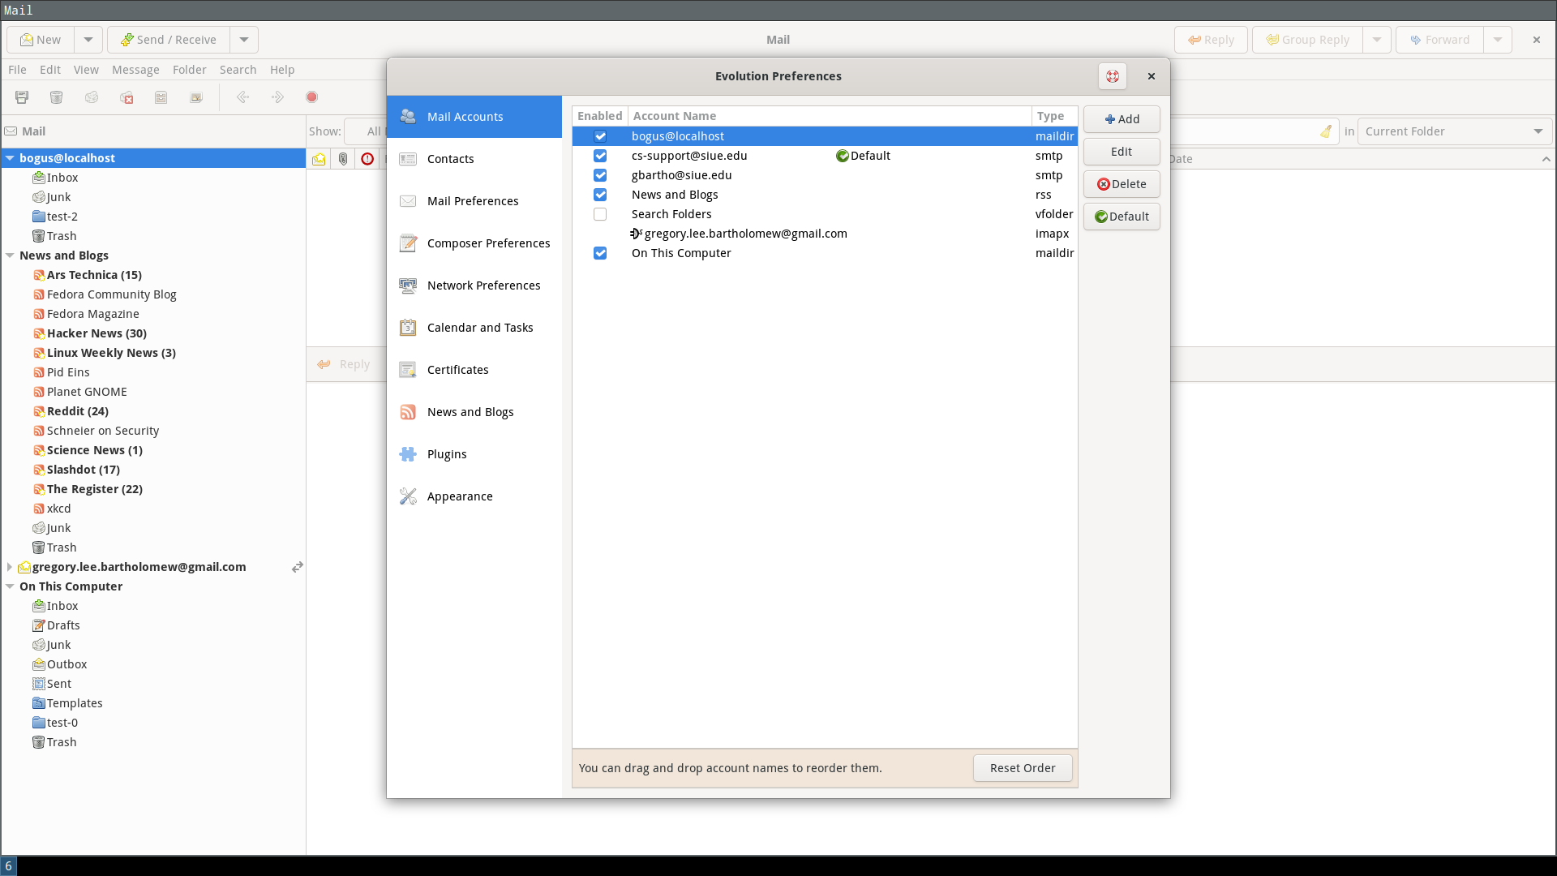Open the Plugins preferences page

(x=447, y=454)
